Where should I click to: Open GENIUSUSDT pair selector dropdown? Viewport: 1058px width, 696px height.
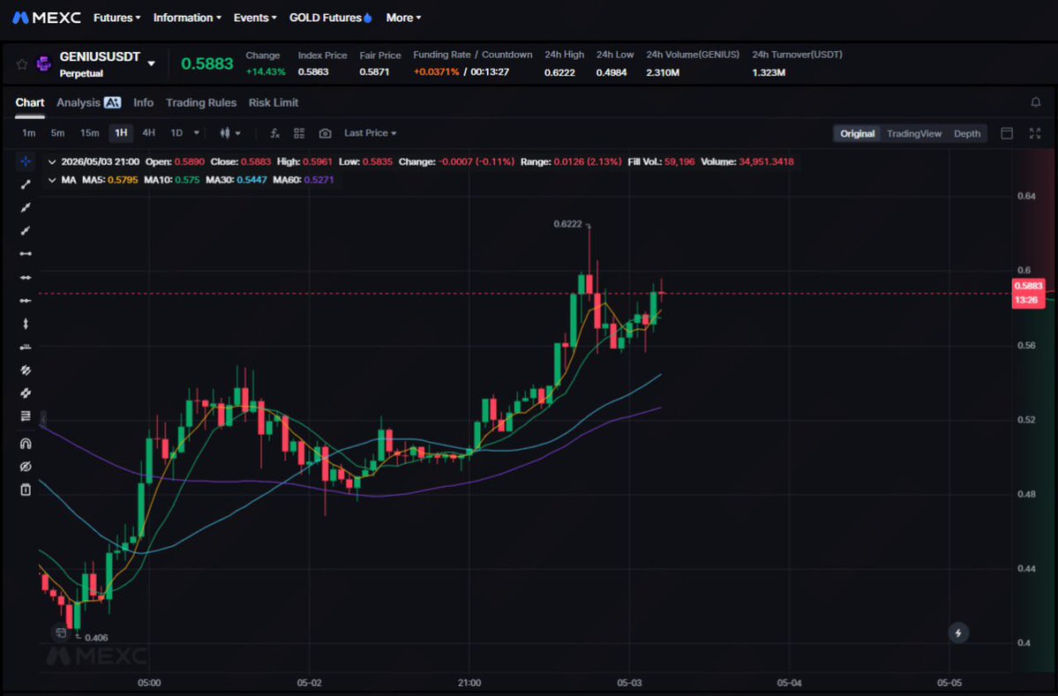(151, 64)
